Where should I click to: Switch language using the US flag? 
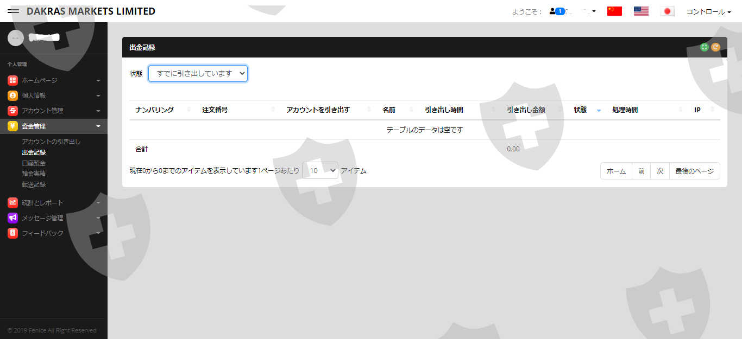pos(641,11)
